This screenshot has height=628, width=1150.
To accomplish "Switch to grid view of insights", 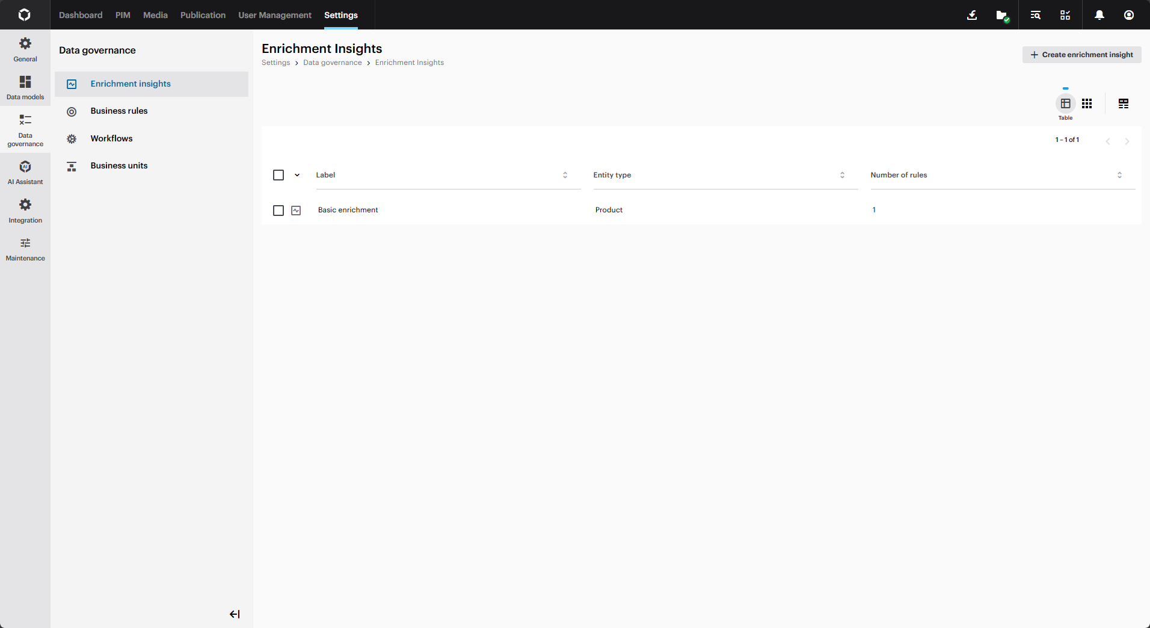I will 1087,103.
